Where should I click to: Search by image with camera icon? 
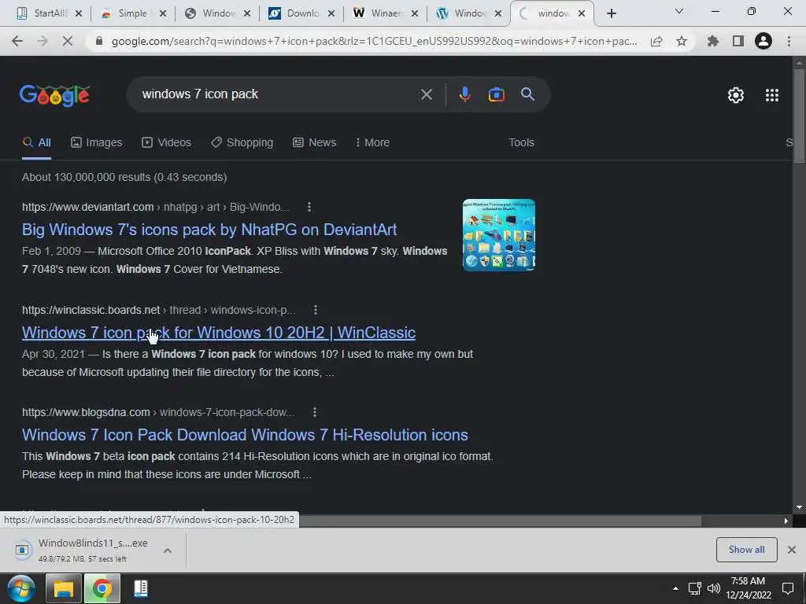point(496,94)
